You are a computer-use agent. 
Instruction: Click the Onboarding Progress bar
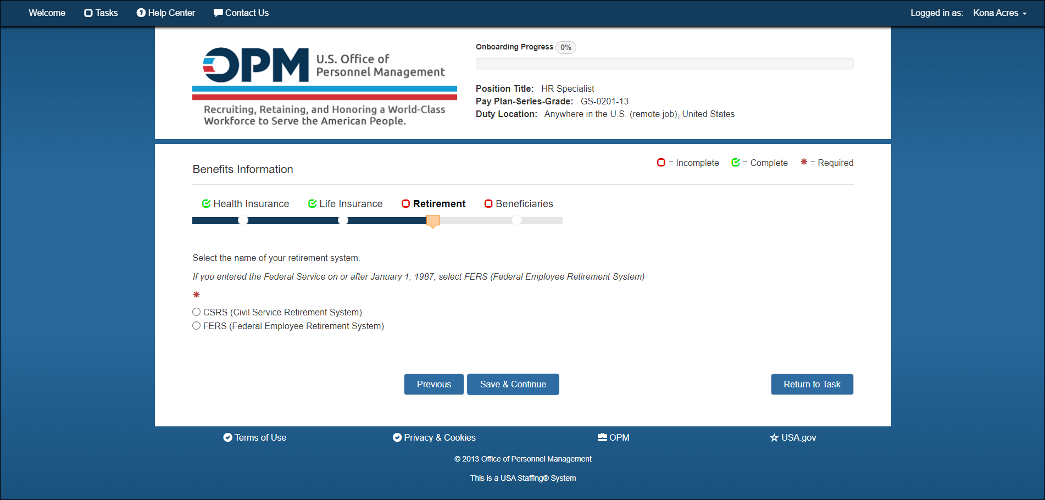pyautogui.click(x=665, y=64)
